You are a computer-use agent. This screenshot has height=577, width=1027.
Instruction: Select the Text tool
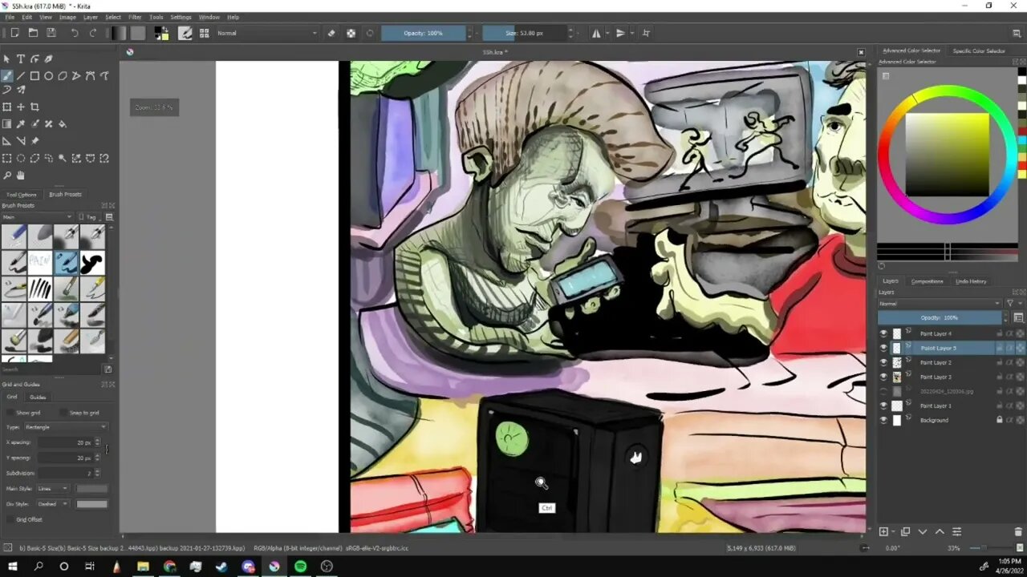tap(21, 59)
